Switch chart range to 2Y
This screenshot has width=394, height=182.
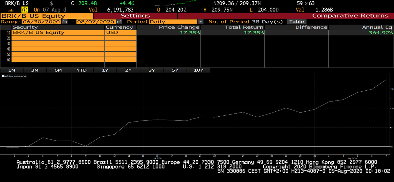point(128,70)
